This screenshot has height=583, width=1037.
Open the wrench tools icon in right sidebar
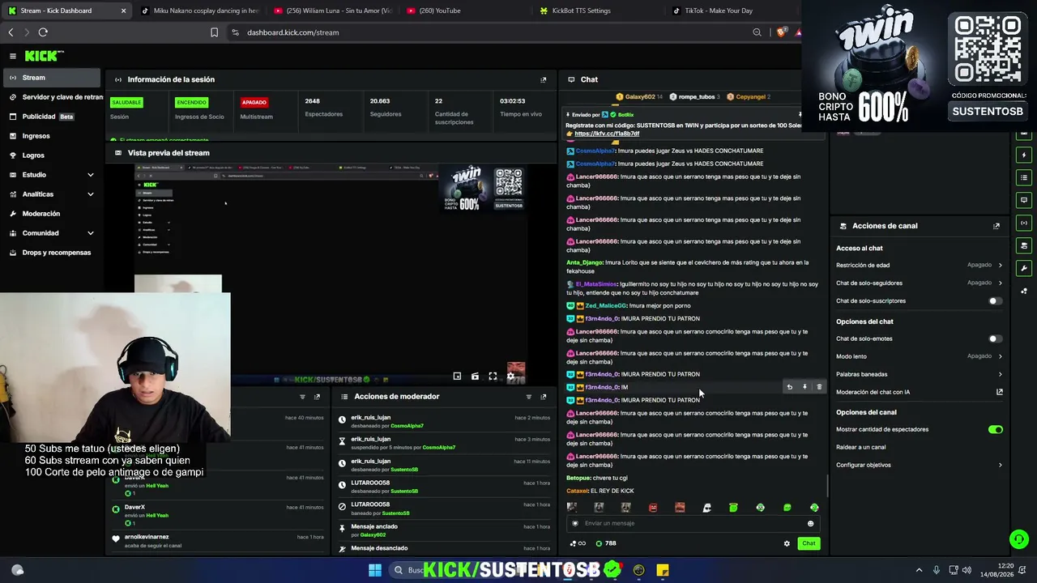coord(1025,268)
